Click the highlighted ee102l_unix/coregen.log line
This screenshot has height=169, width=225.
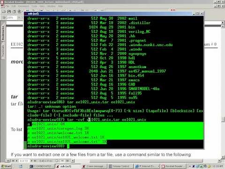click(58, 129)
